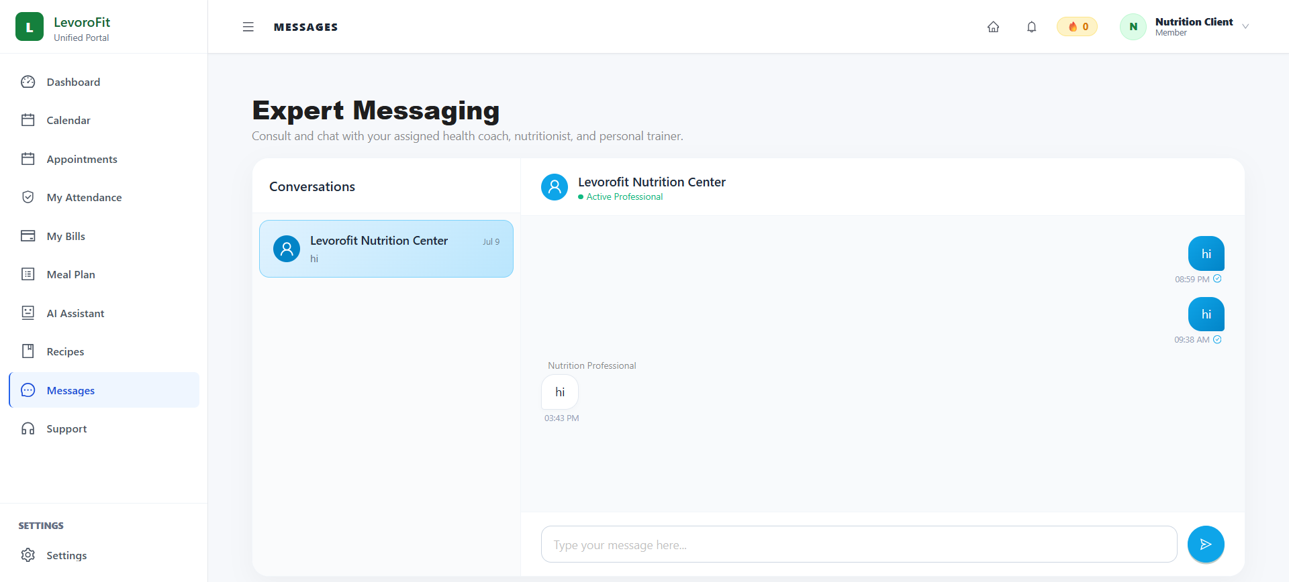This screenshot has height=582, width=1289.
Task: Click the AI Assistant robot icon
Action: pyautogui.click(x=28, y=313)
